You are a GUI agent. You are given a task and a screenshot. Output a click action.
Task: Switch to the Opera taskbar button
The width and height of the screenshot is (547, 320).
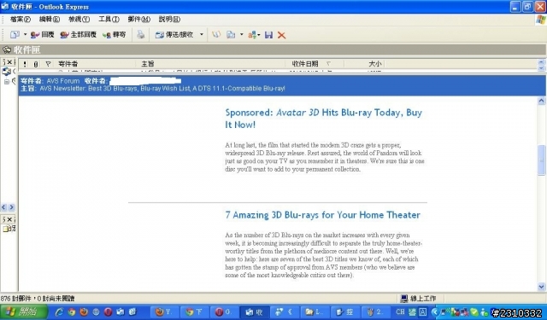pos(224,312)
